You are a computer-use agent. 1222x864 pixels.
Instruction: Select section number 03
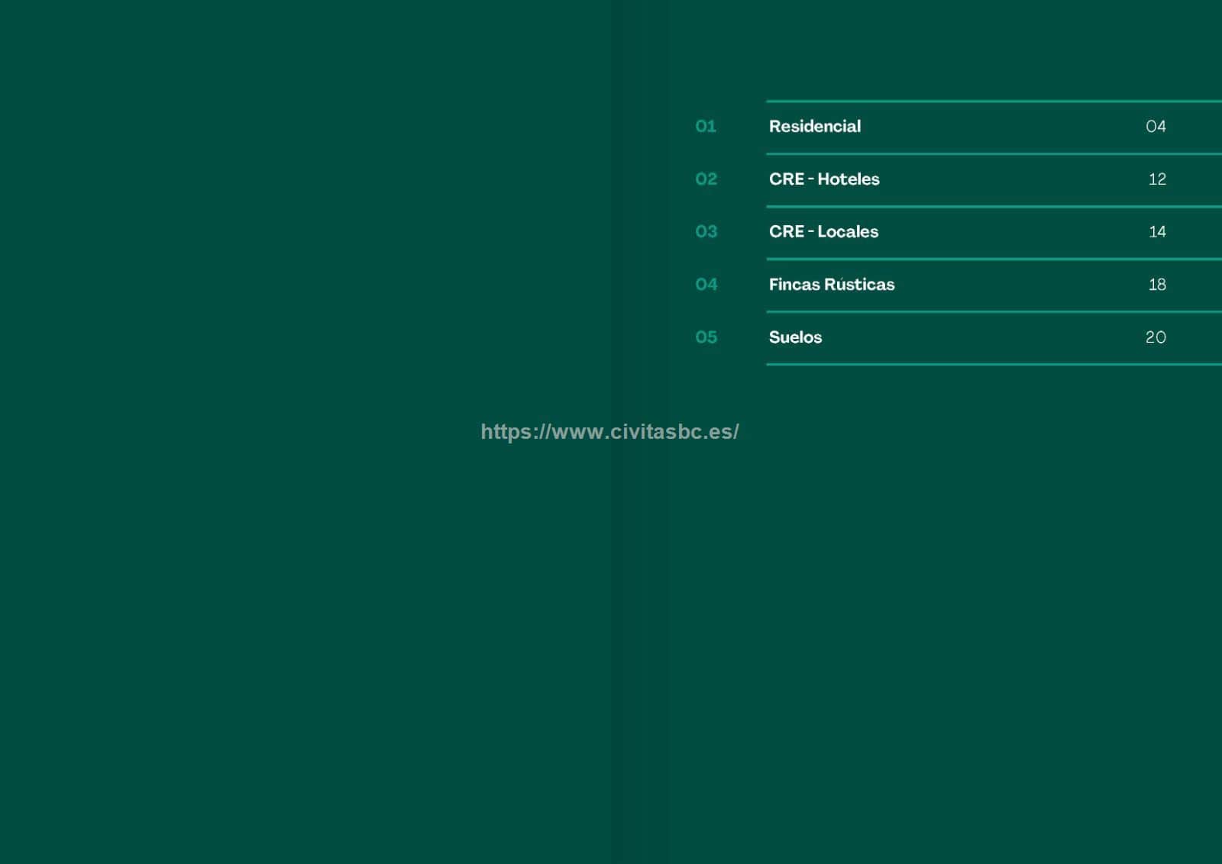706,232
